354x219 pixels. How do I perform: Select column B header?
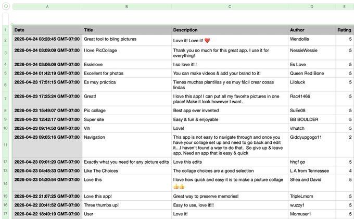127,7
